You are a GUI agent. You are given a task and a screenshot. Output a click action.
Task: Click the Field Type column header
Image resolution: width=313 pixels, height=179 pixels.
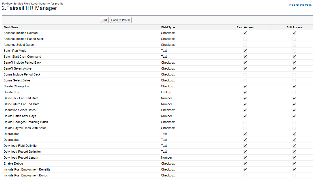pos(168,27)
